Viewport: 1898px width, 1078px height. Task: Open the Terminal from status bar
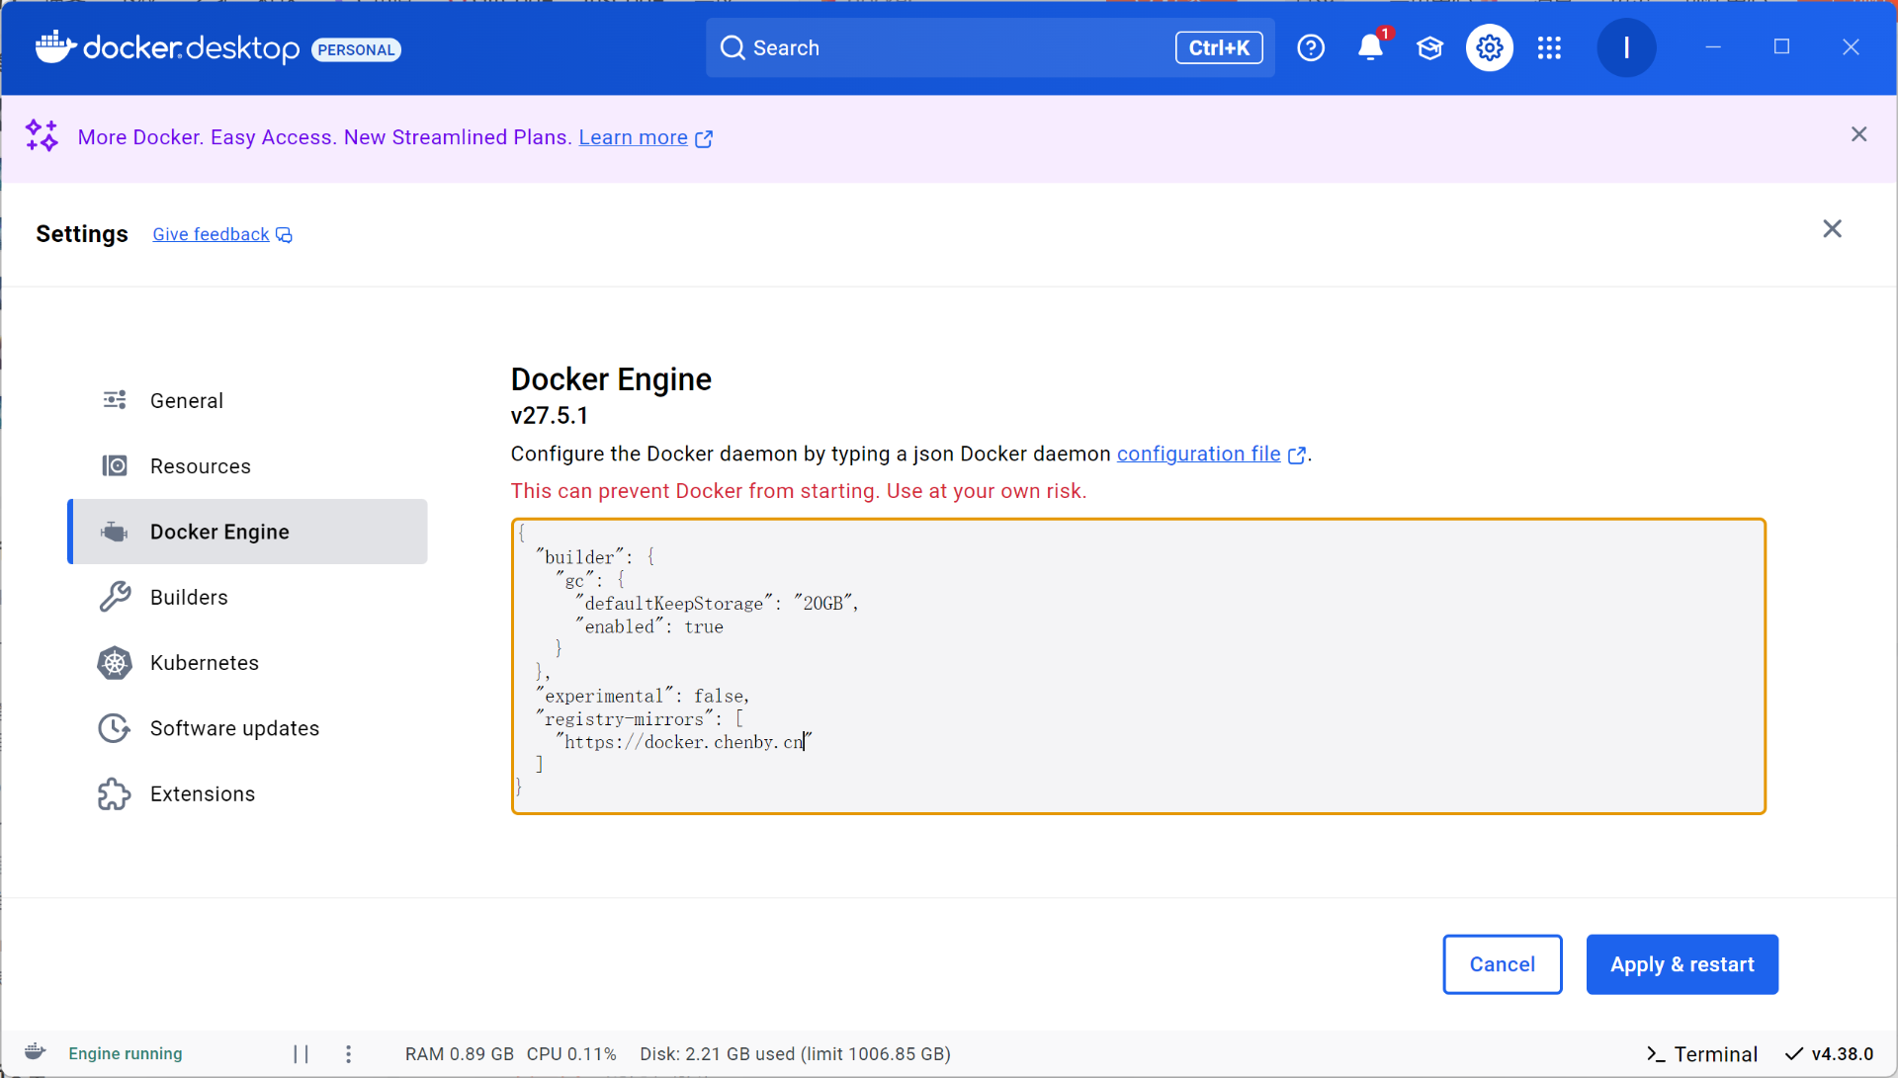(1702, 1054)
